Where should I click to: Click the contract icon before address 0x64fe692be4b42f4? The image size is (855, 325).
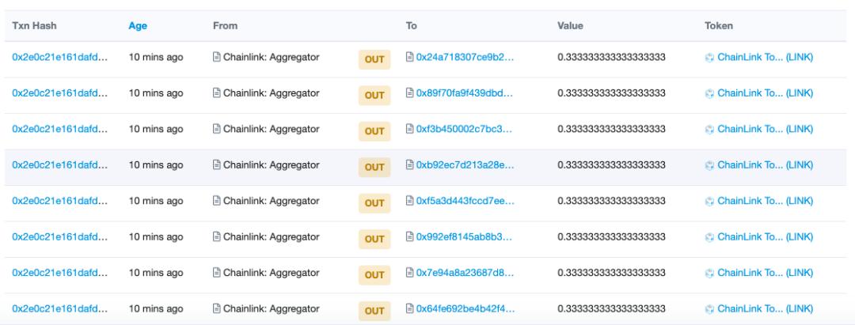click(x=409, y=308)
